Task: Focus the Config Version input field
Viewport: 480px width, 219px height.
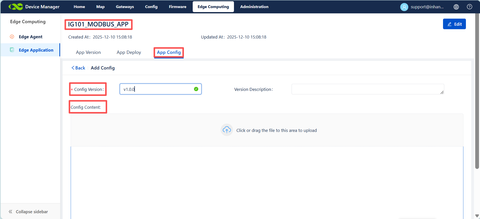Action: tap(161, 89)
